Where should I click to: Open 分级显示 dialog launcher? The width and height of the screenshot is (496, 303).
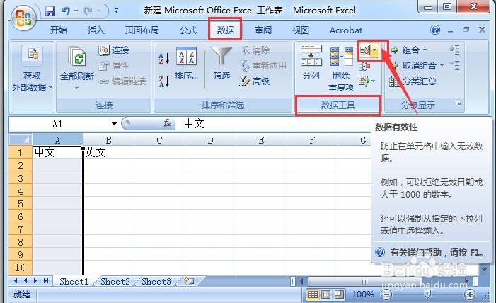pyautogui.click(x=458, y=103)
